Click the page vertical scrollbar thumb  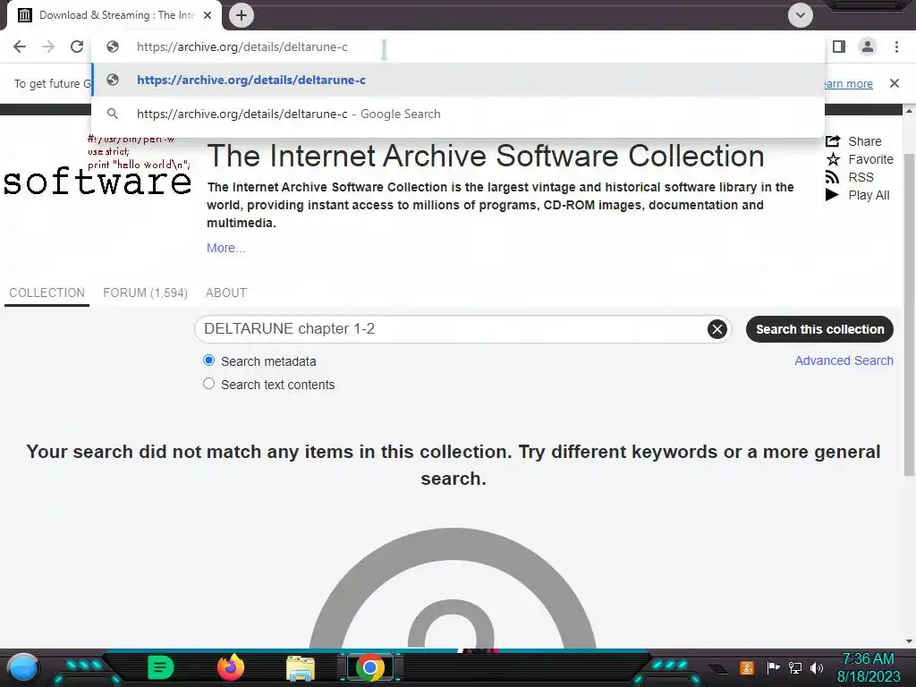click(x=909, y=314)
